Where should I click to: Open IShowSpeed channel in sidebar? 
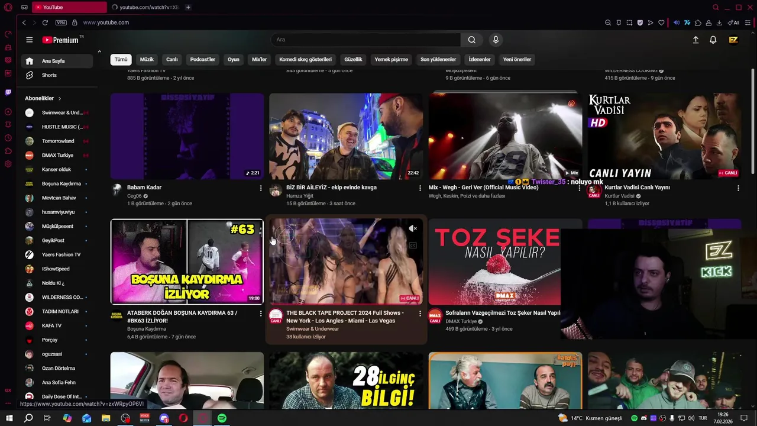[57, 269]
